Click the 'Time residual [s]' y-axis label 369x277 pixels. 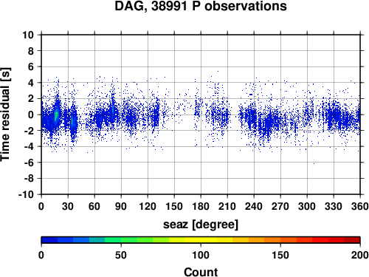[6, 114]
